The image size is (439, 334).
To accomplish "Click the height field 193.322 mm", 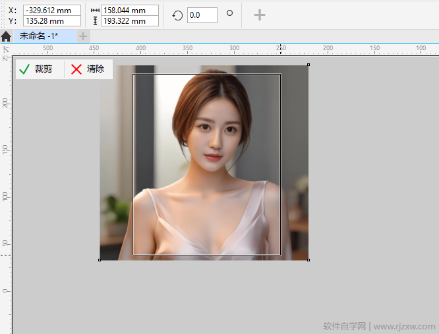I will (x=130, y=21).
